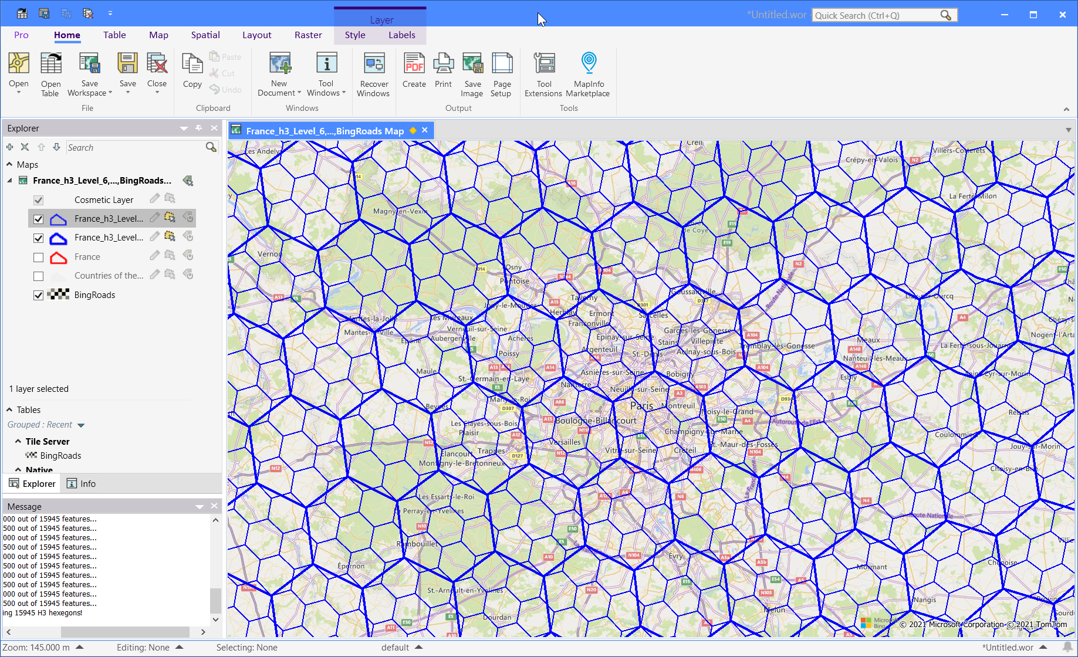
Task: Click the remove (X) icon in Explorer toolbar
Action: (25, 147)
